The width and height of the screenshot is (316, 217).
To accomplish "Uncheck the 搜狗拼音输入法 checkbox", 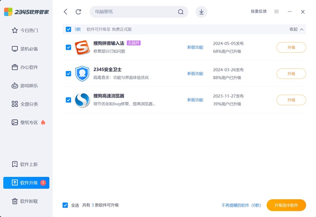I will [68, 47].
